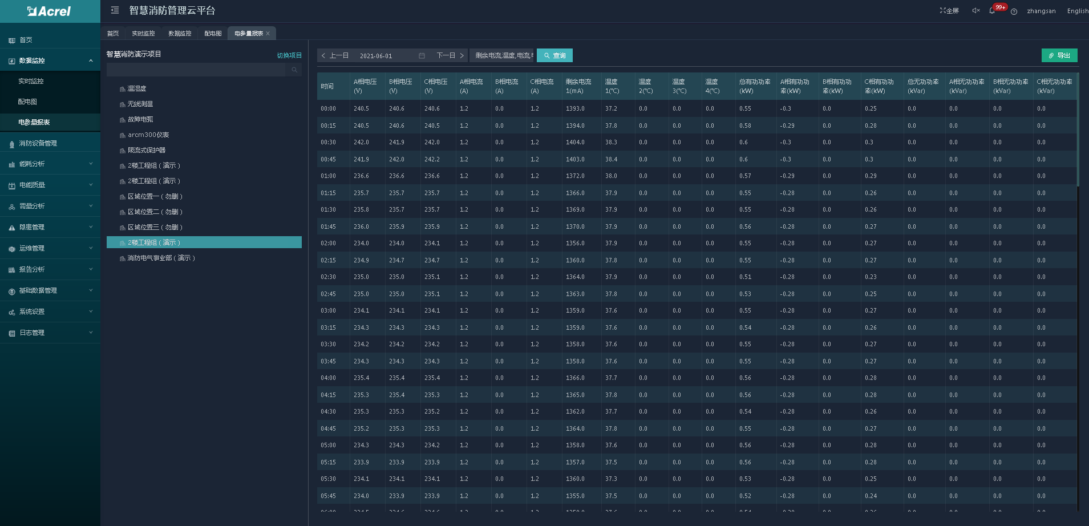
Task: Mute alarm sound with the speaker icon
Action: pyautogui.click(x=976, y=10)
